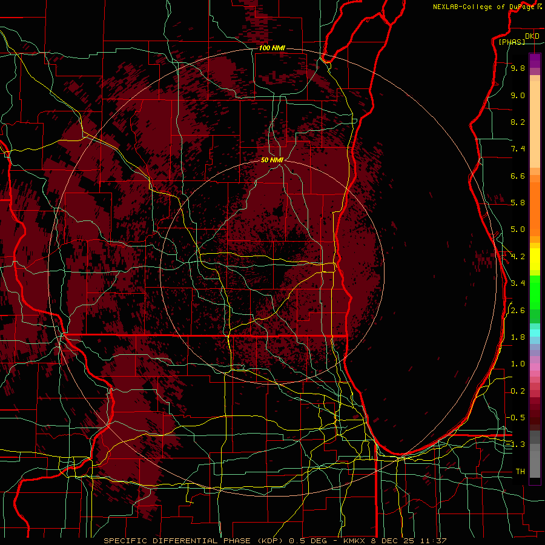This screenshot has height=545, width=545.
Task: Click the 4.2 legend value
Action: tap(518, 257)
